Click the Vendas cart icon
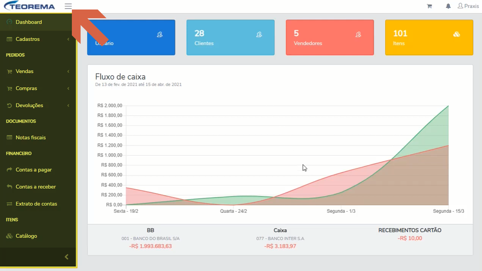Viewport: 482px width, 271px height. click(x=10, y=72)
